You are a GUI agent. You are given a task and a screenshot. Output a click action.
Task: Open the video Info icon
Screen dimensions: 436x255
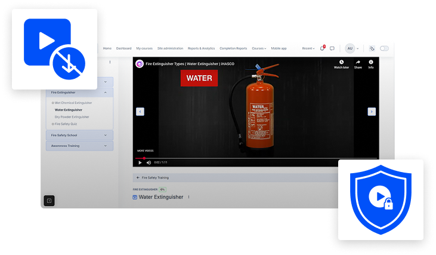tap(371, 64)
